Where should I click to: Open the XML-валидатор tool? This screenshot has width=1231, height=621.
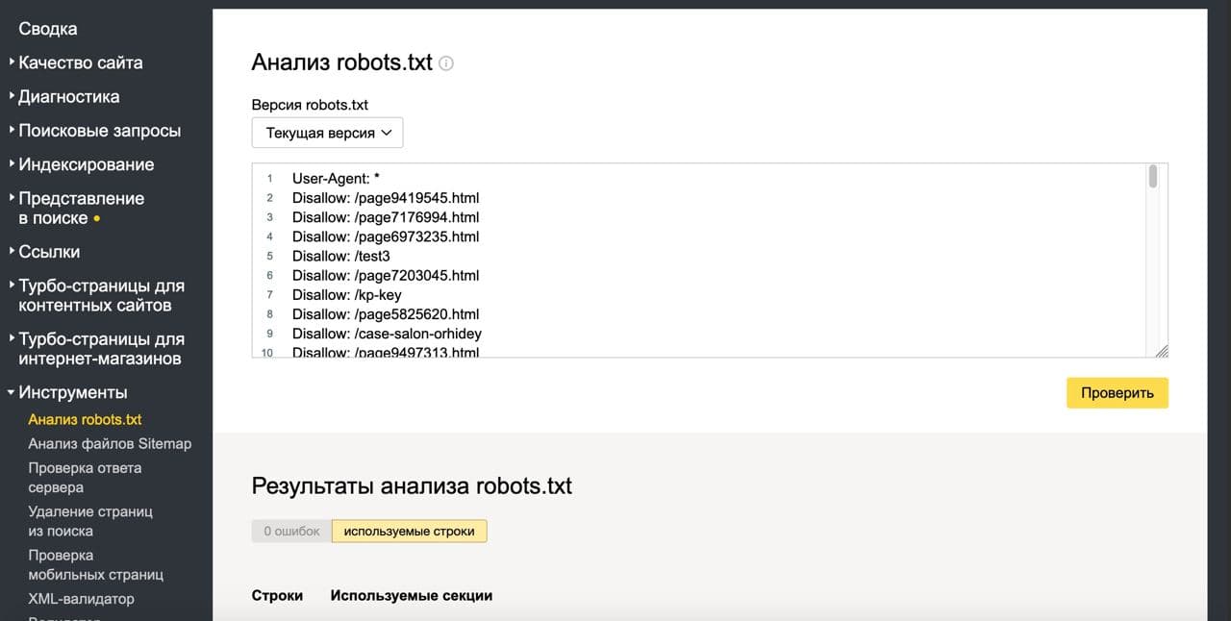pyautogui.click(x=81, y=599)
